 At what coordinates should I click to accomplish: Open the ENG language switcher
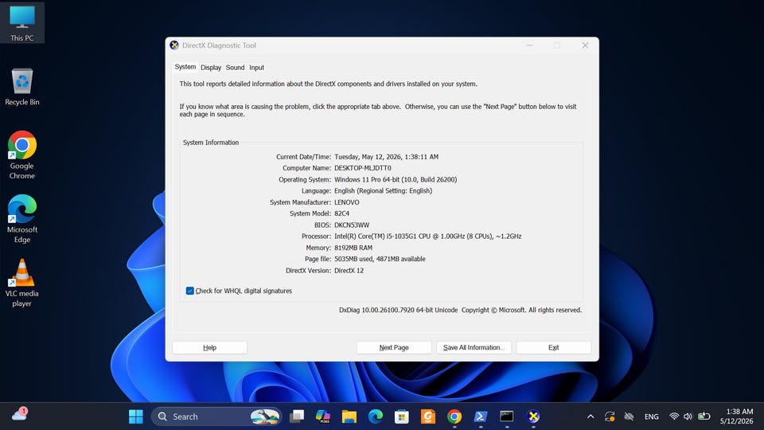coord(652,416)
